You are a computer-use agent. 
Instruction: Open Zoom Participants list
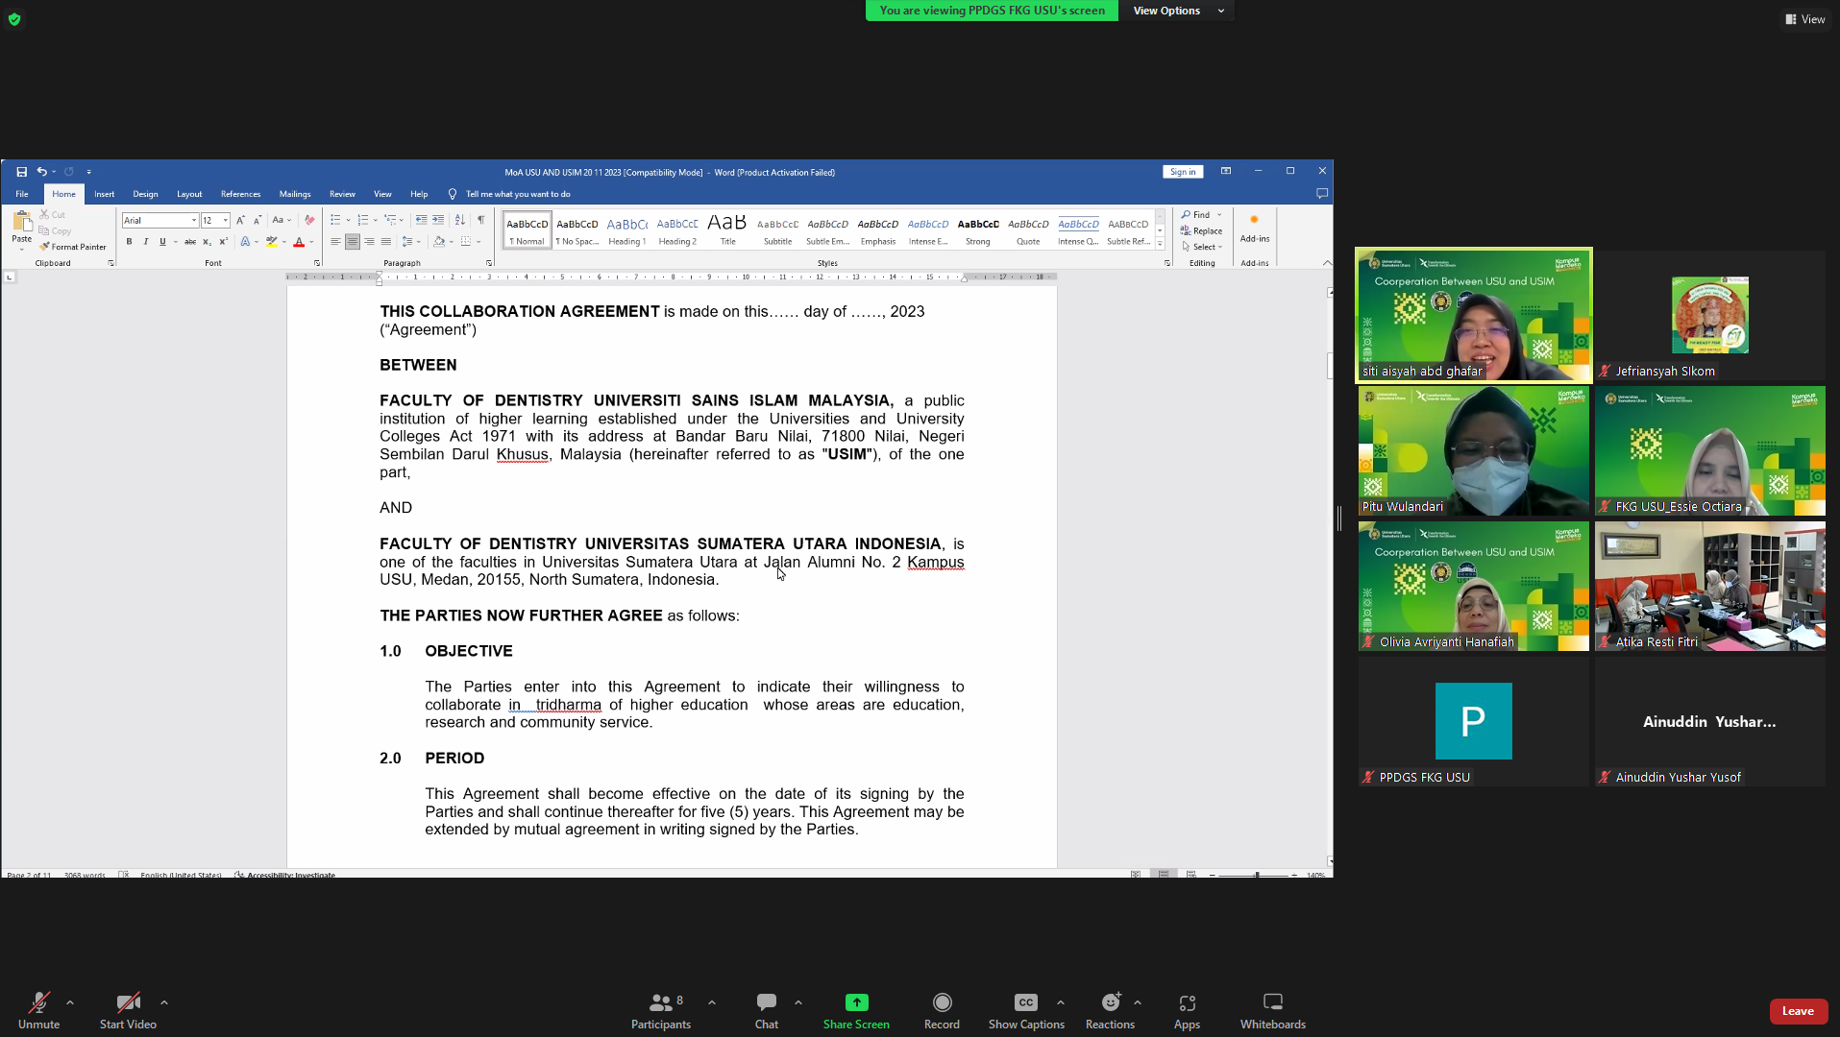pyautogui.click(x=661, y=1011)
